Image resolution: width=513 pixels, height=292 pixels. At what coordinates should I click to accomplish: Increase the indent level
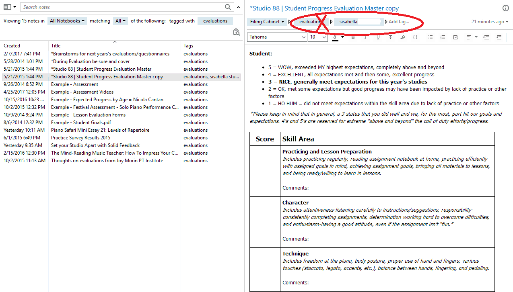point(499,37)
